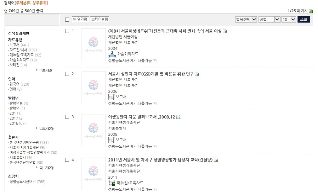318x195 pixels.
Task: Click download icon beside 여행동반자 자문 결과보고서
Action: coord(179,117)
